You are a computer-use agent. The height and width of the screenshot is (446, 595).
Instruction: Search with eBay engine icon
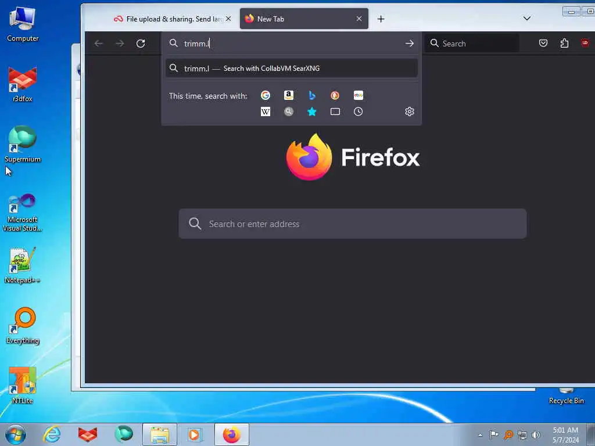[x=358, y=96]
